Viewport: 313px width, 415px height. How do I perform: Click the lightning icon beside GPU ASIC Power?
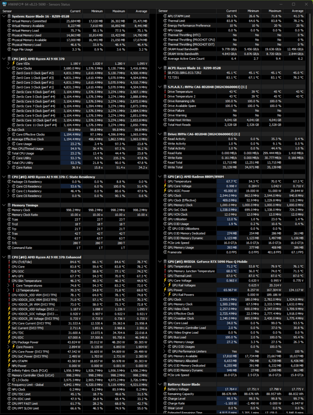tap(165, 191)
